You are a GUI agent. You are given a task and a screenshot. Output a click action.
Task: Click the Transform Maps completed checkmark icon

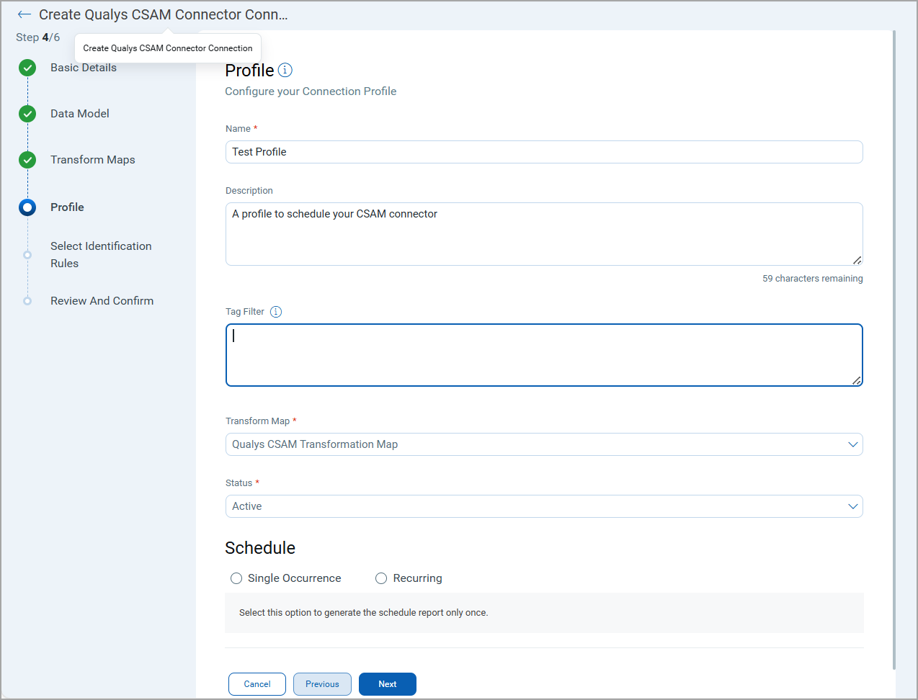point(27,160)
